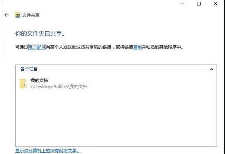This screenshot has width=225, height=154.
Task: Select the 我的文档 item name
Action: point(39,80)
